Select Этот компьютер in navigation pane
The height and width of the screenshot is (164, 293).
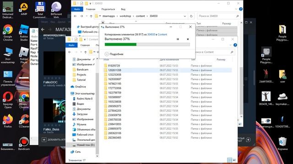[x=85, y=93]
